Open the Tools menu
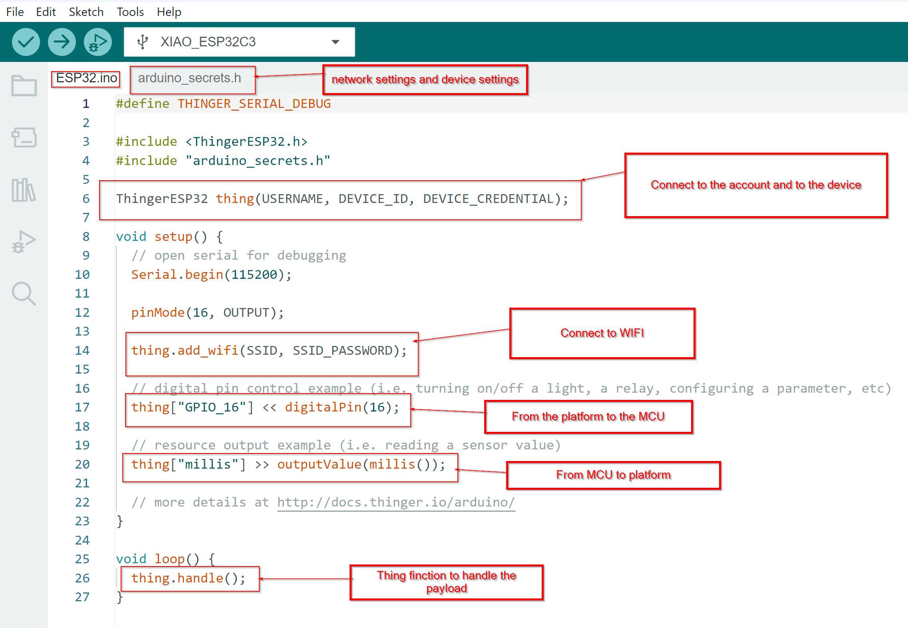This screenshot has height=628, width=908. click(130, 12)
